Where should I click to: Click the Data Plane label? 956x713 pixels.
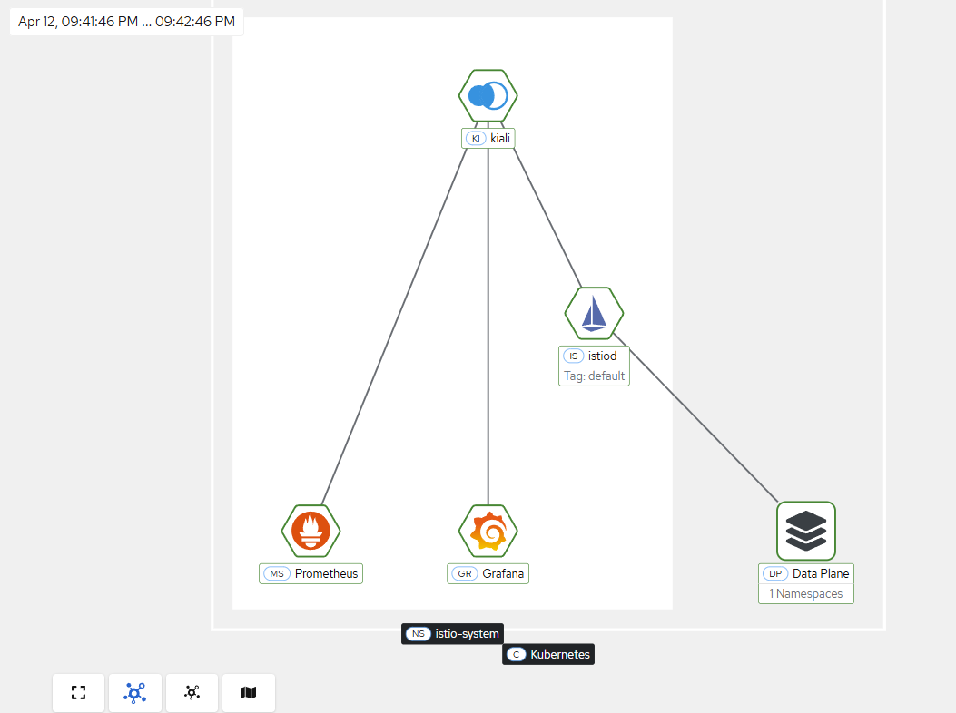tap(806, 573)
